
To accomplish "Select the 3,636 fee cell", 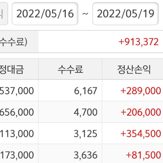I will [x=85, y=155].
